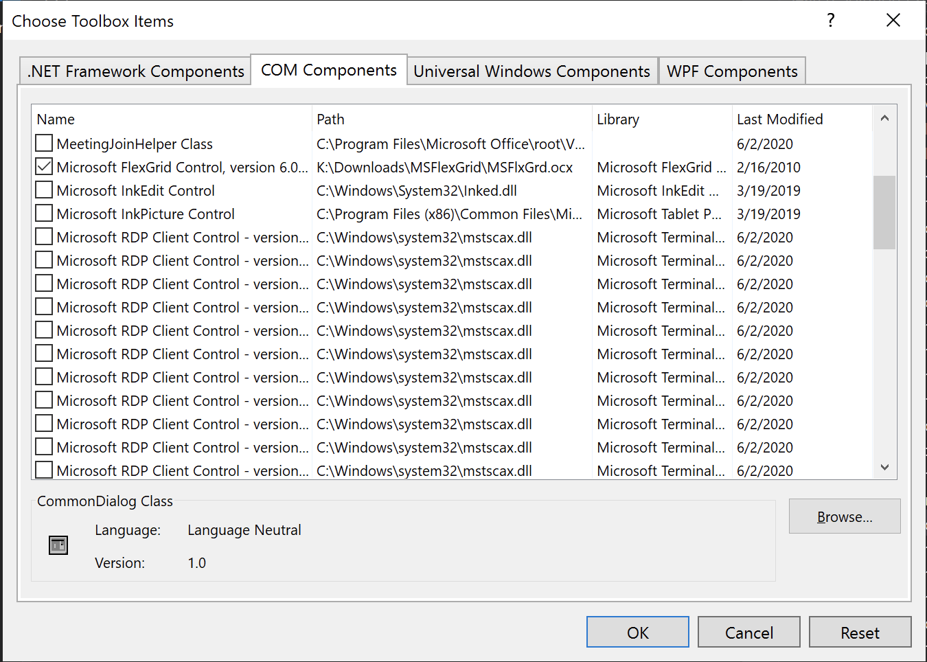Confirm with the OK button

pyautogui.click(x=638, y=632)
